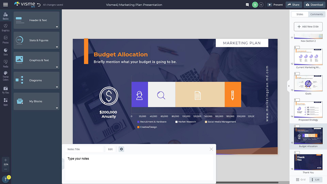Collapse the slides panel arrow

289,86
